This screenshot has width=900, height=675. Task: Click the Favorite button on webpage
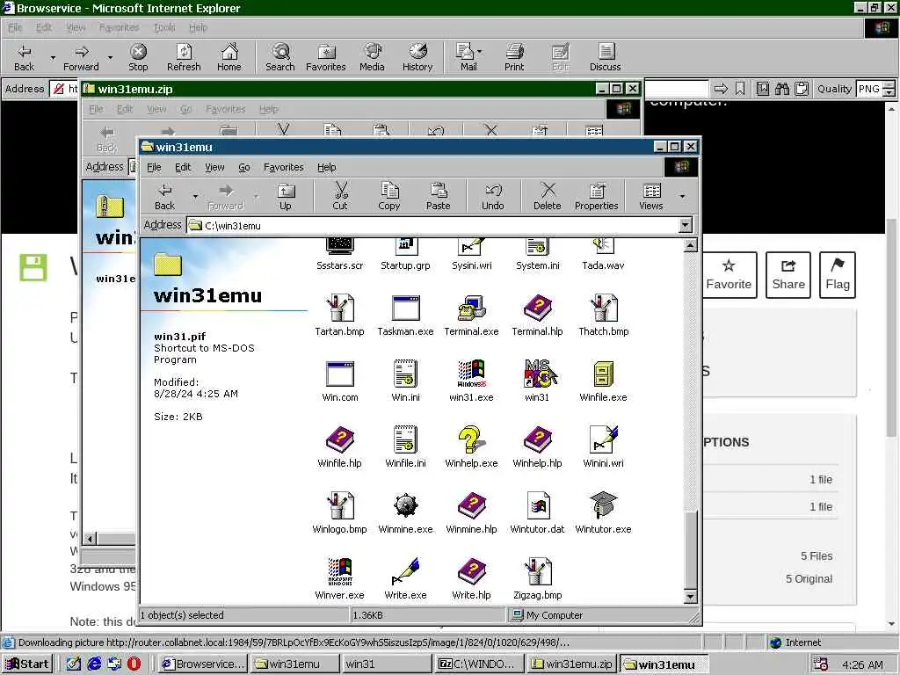729,275
